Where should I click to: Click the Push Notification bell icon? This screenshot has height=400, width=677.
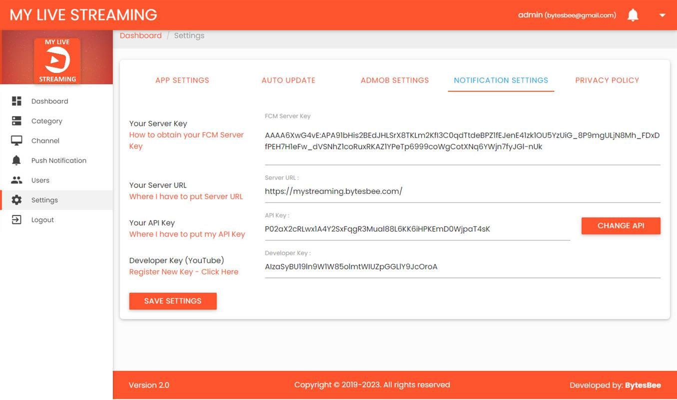(16, 160)
